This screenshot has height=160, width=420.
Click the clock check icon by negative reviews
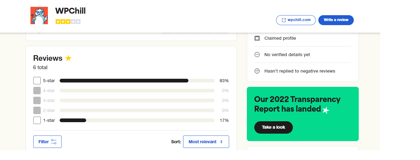[257, 71]
